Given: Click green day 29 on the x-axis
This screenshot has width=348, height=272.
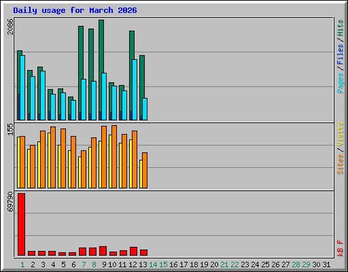Looking at the screenshot, I should point(306,265).
